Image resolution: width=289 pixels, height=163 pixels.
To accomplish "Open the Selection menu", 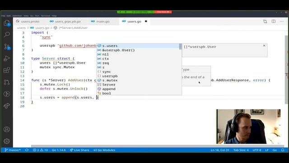I will click(x=17, y=16).
